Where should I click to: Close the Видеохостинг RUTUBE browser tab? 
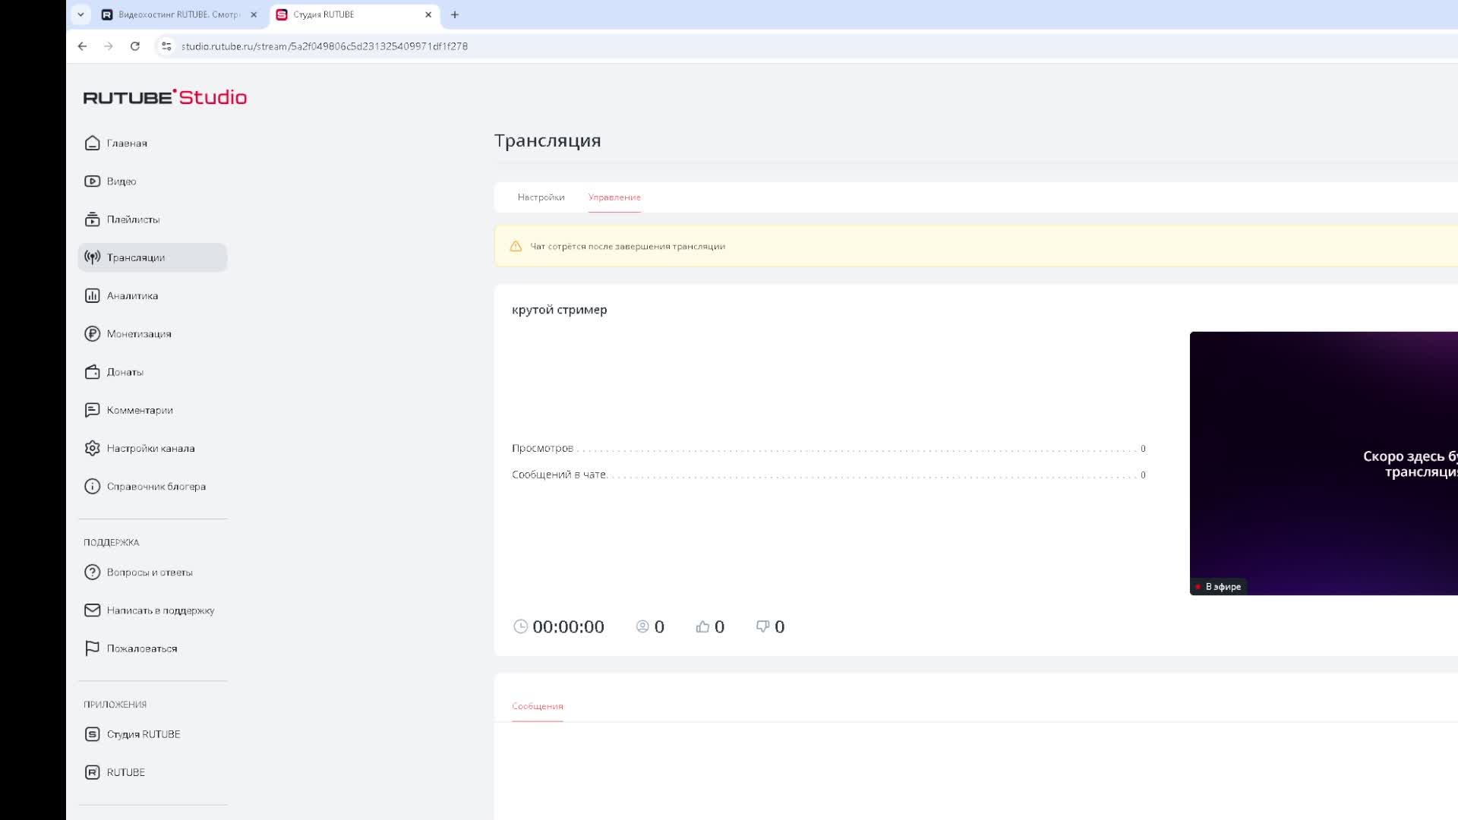pos(254,14)
